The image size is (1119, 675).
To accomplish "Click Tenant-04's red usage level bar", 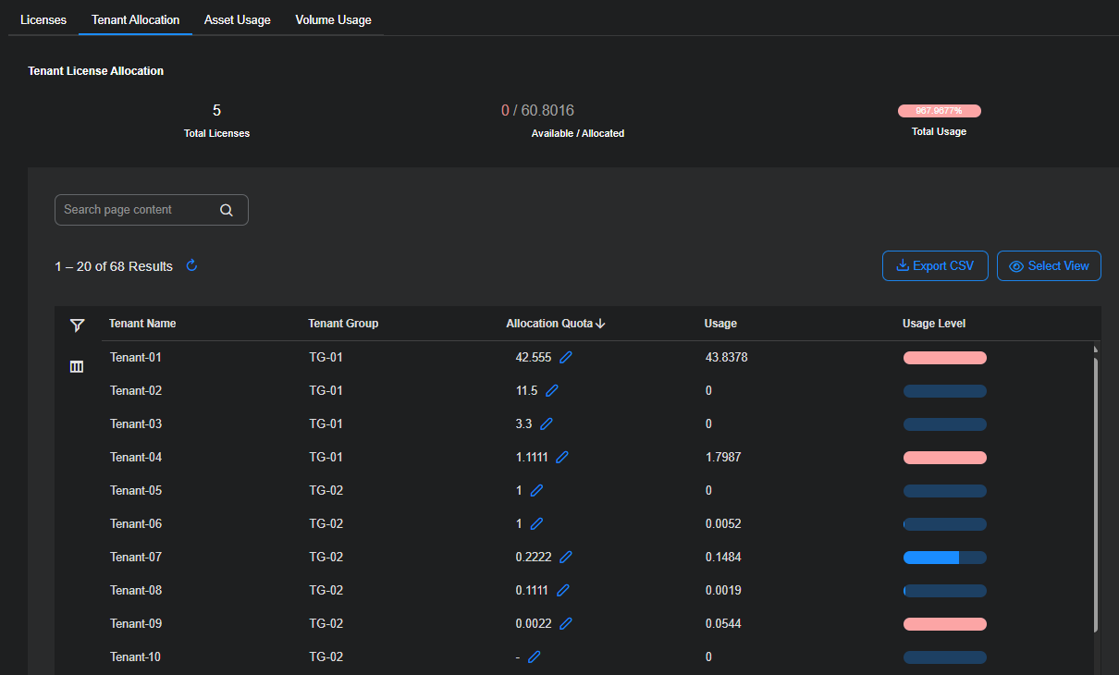I will pyautogui.click(x=944, y=457).
